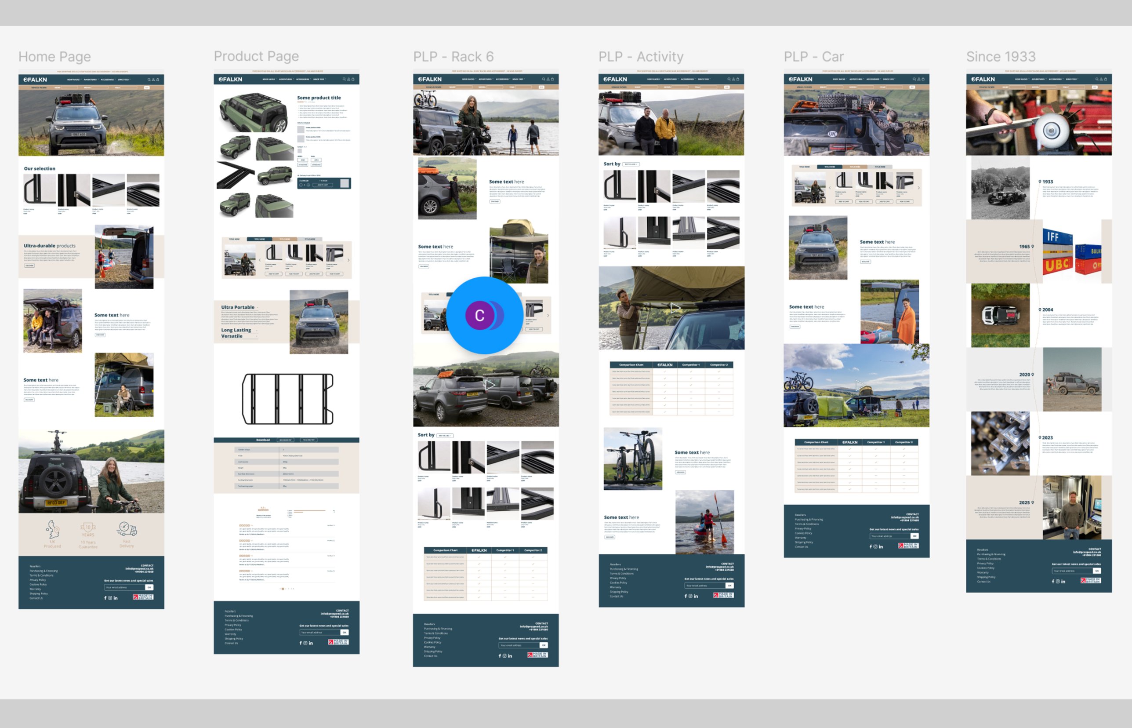Viewport: 1132px width, 728px height.
Task: Select dark blue TITLE HERE tab in Product Page
Action: (x=259, y=239)
